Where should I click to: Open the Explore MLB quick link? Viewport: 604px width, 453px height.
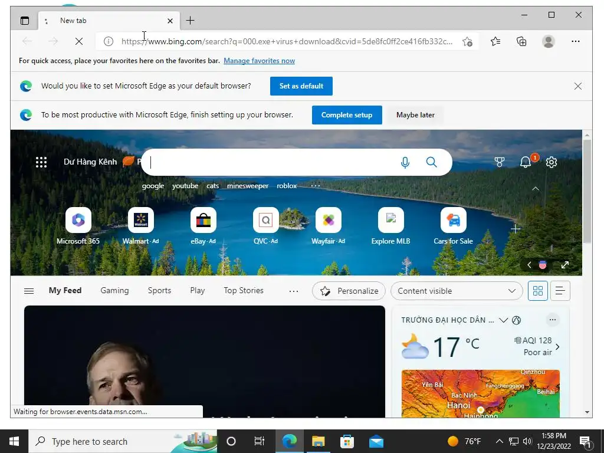390,226
